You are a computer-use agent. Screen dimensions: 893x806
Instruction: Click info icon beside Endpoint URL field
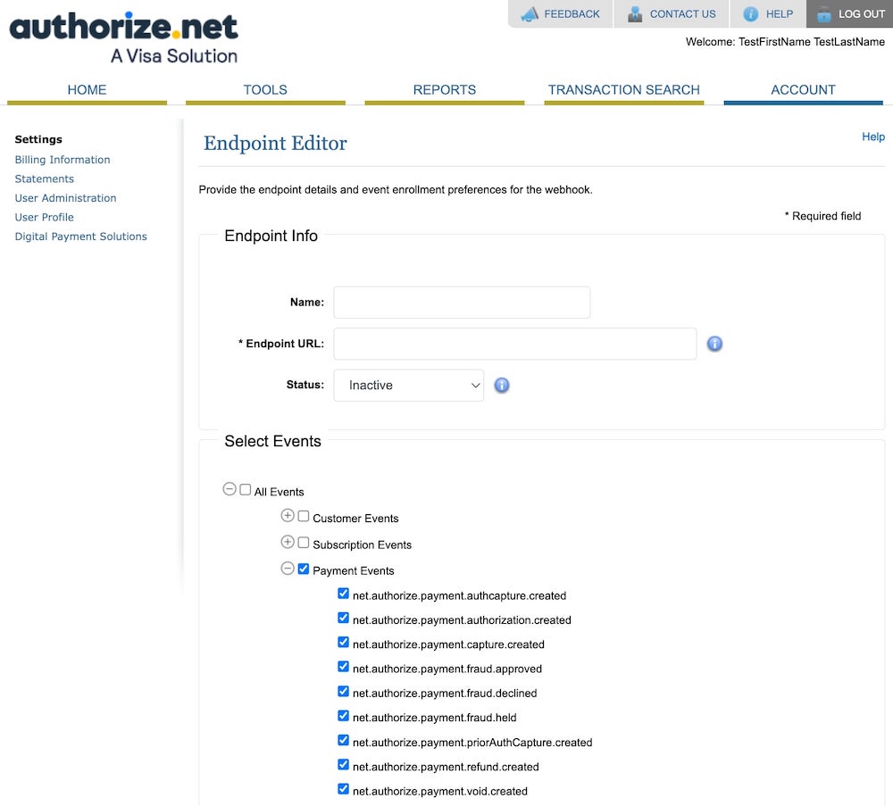[714, 343]
